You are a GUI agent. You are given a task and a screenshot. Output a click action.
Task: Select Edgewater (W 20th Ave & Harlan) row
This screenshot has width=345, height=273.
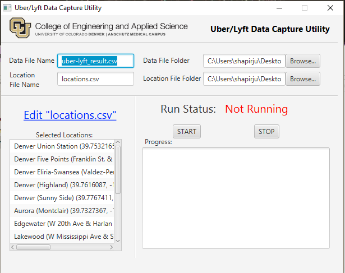coord(62,224)
